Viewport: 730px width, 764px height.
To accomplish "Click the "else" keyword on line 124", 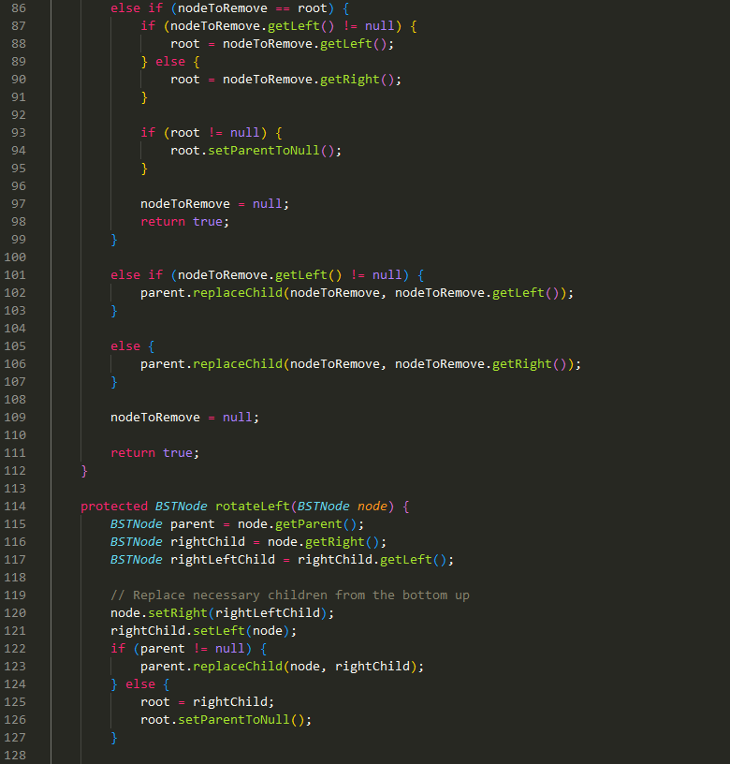I will tap(140, 684).
